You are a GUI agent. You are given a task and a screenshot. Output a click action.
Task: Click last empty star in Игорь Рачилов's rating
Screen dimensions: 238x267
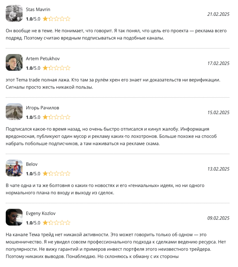coord(68,117)
